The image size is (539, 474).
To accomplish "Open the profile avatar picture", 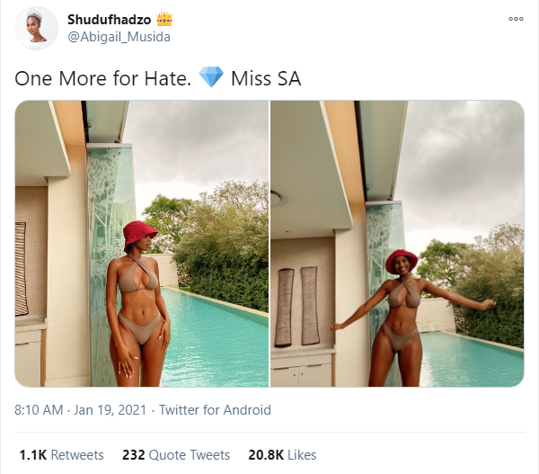I will click(36, 28).
